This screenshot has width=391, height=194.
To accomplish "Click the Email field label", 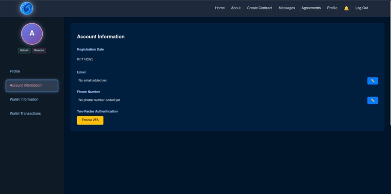I will tap(81, 72).
